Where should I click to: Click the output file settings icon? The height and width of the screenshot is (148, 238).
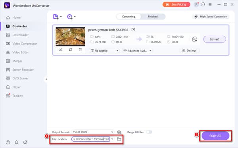pyautogui.click(x=195, y=39)
